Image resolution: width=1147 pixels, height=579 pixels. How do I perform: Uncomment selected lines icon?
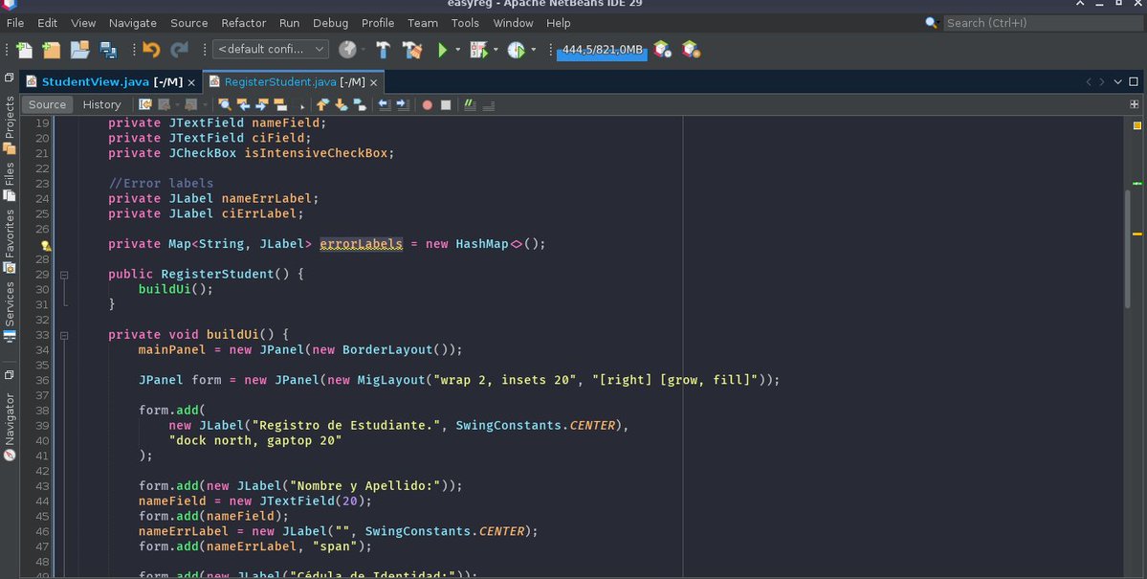coord(489,104)
